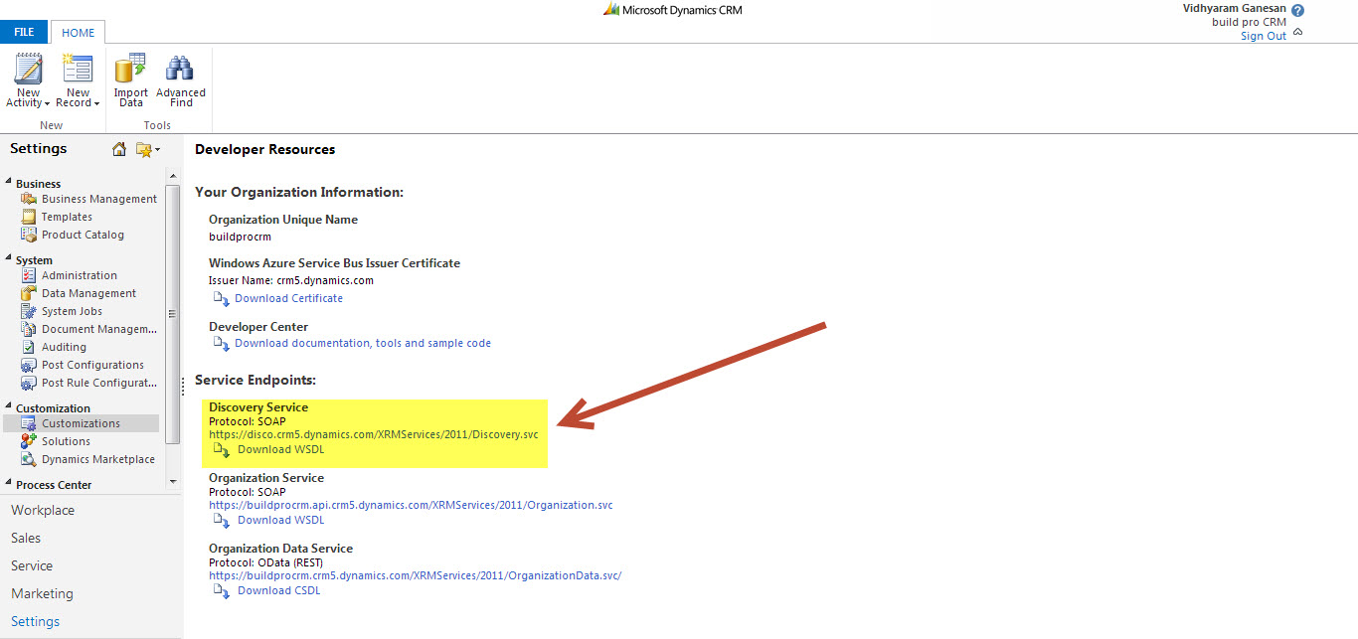This screenshot has height=639, width=1358.
Task: Switch to the Marketing area
Action: click(x=42, y=593)
